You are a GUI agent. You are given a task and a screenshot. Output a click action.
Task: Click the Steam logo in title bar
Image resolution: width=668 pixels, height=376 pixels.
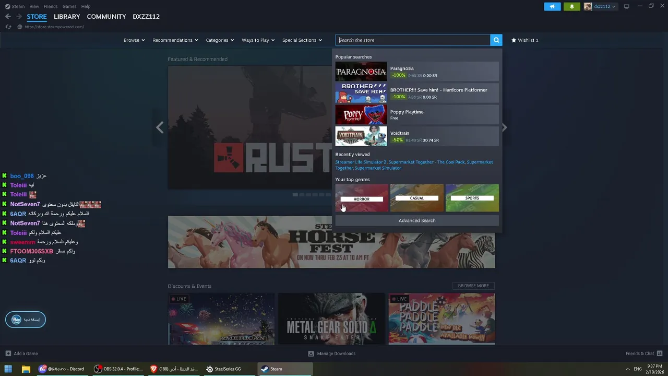click(x=7, y=6)
